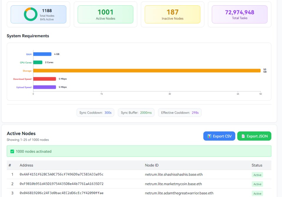
Task: Click the RAM legend label on the chart
Action: click(28, 54)
